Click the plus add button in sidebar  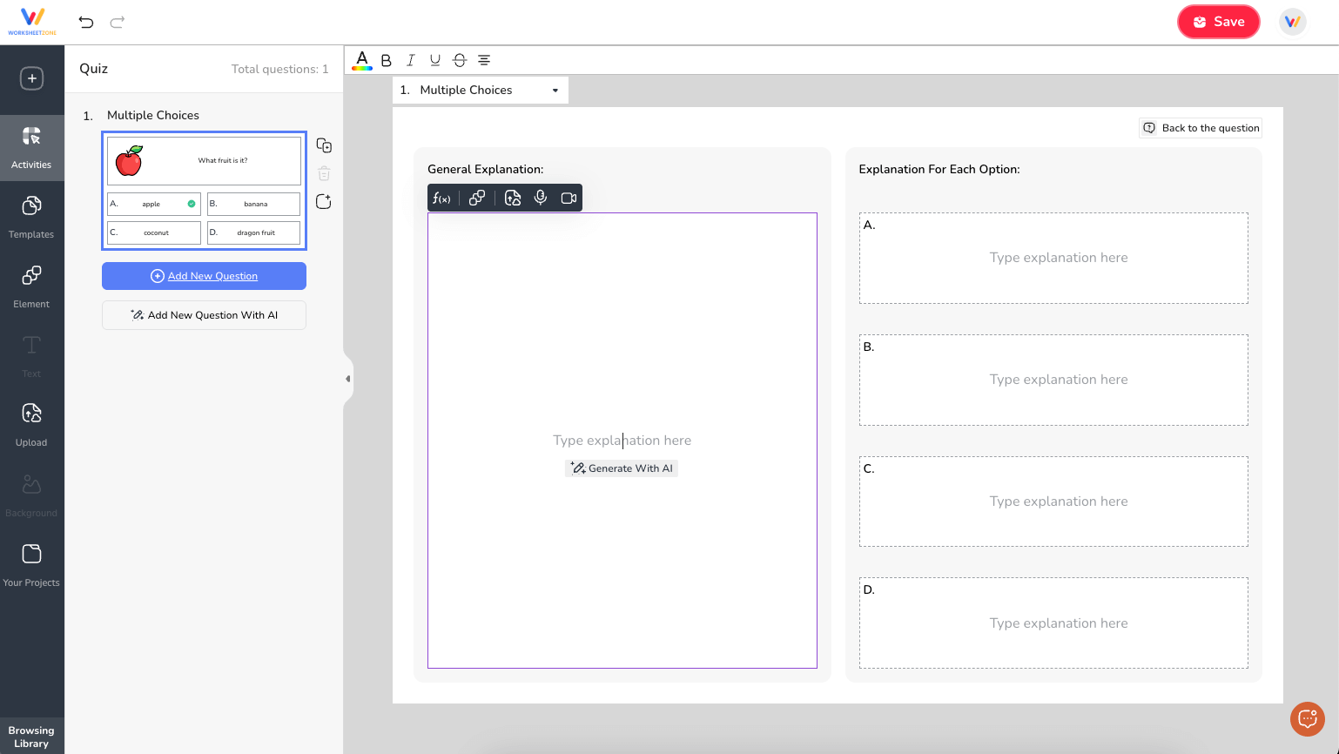pyautogui.click(x=32, y=78)
